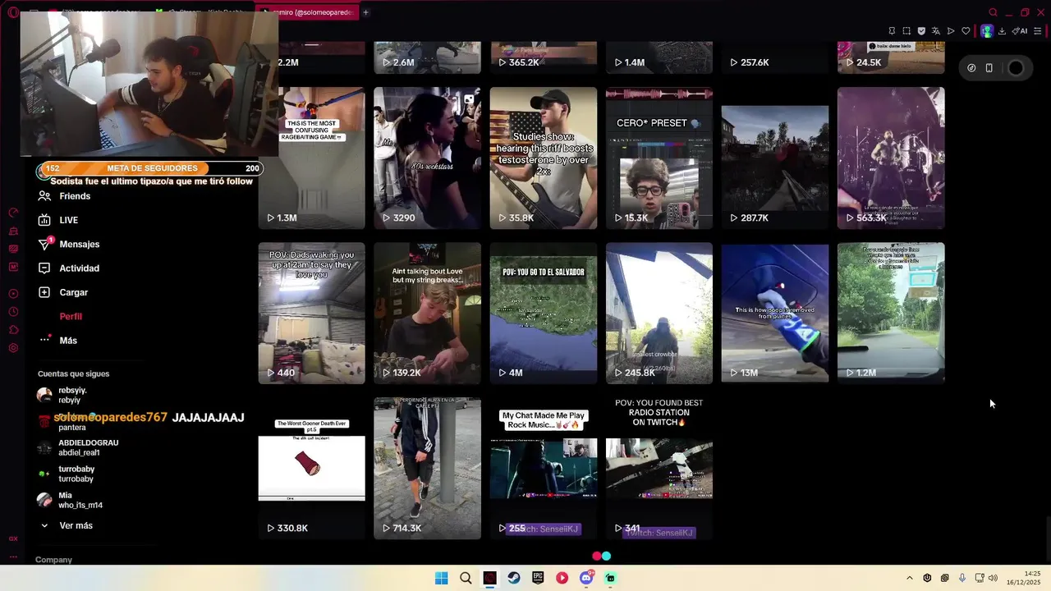Open Windows taskbar search
Screen dimensions: 1051x591
point(466,578)
